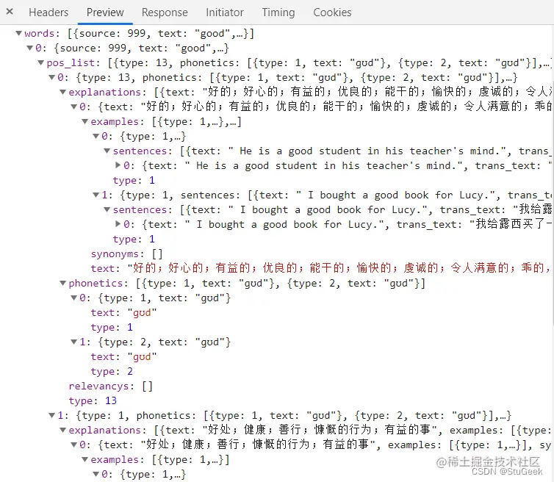Collapse the phonetics array node

click(x=63, y=283)
